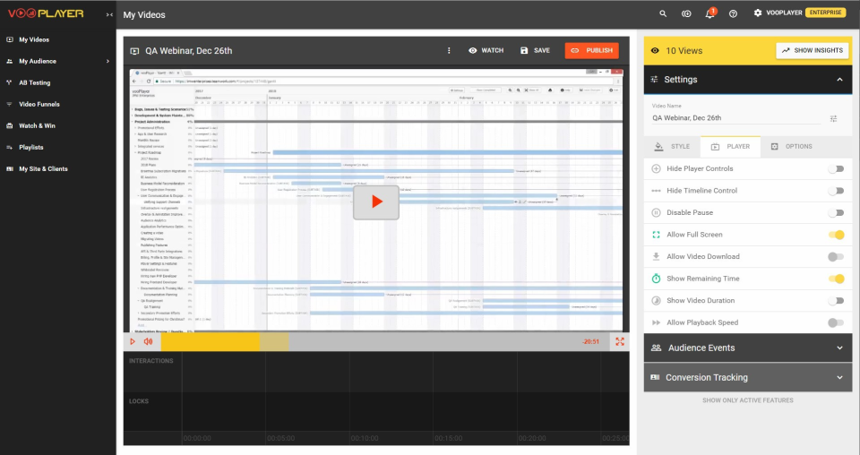The height and width of the screenshot is (455, 860).
Task: Turn off Allow Full Screen switch
Action: coord(836,235)
